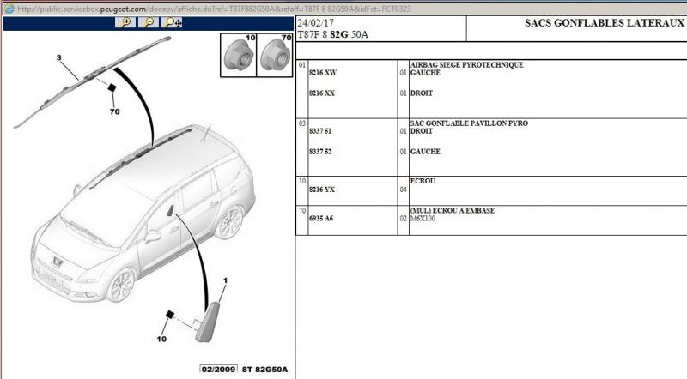Click callout number 70 below curtain airbag
Screen dimensions: 687x379
(x=115, y=111)
